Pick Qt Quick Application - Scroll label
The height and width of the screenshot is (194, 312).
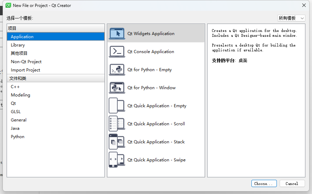[156, 124]
